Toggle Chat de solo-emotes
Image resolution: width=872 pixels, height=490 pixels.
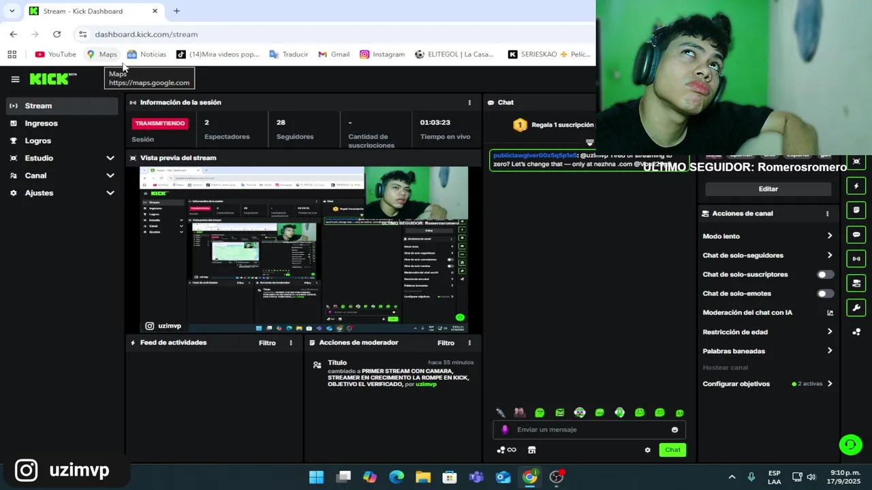pos(825,294)
